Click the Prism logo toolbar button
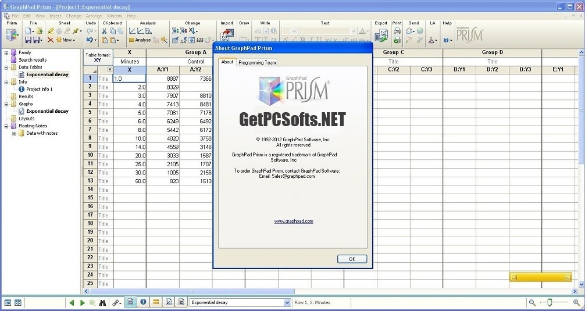Image resolution: width=585 pixels, height=311 pixels. click(x=12, y=36)
